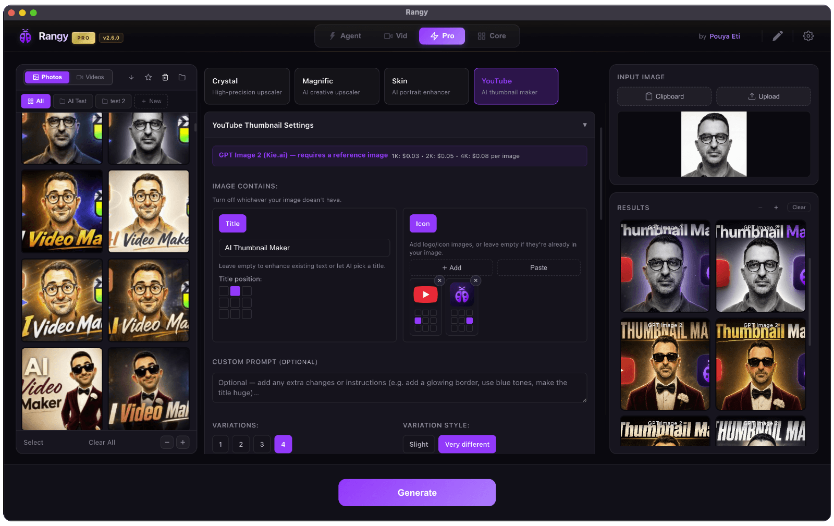The height and width of the screenshot is (526, 834).
Task: Set title position to top-right cell
Action: point(247,291)
